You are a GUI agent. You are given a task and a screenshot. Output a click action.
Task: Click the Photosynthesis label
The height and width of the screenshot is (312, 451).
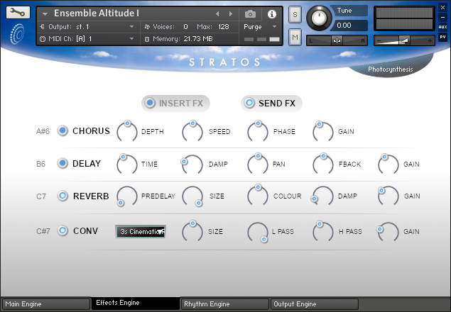391,69
